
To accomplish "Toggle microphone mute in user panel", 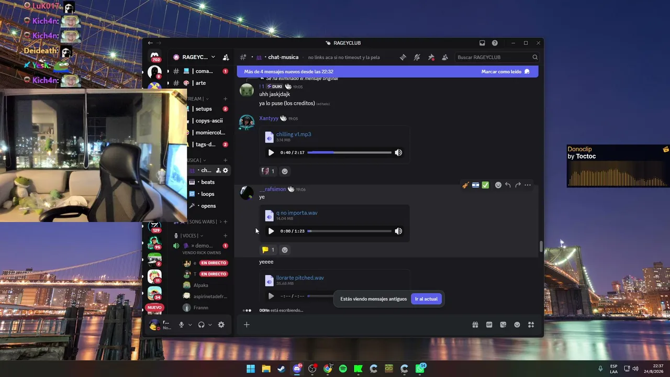I will [182, 325].
